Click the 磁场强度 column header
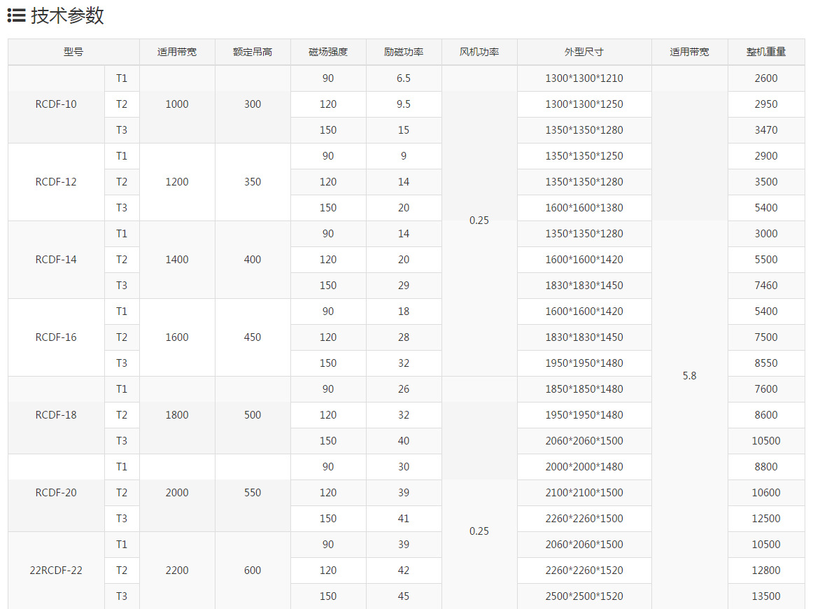This screenshot has width=813, height=609. (x=328, y=52)
